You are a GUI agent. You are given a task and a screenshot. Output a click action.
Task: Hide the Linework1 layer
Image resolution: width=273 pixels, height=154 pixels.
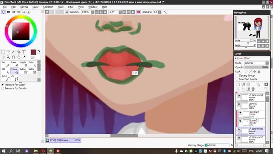click(x=239, y=96)
